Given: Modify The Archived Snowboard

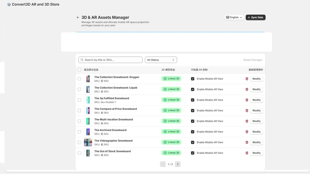Looking at the screenshot, I should 257,132.
